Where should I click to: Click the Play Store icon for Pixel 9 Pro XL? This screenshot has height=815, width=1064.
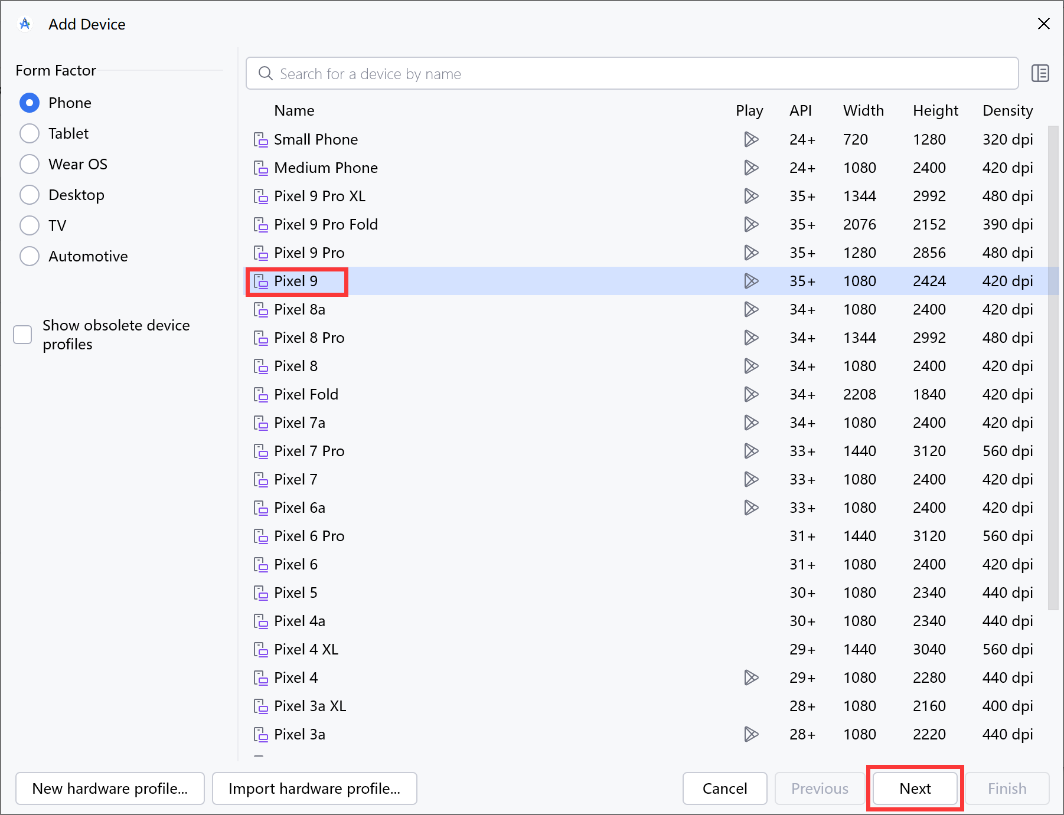pyautogui.click(x=750, y=196)
